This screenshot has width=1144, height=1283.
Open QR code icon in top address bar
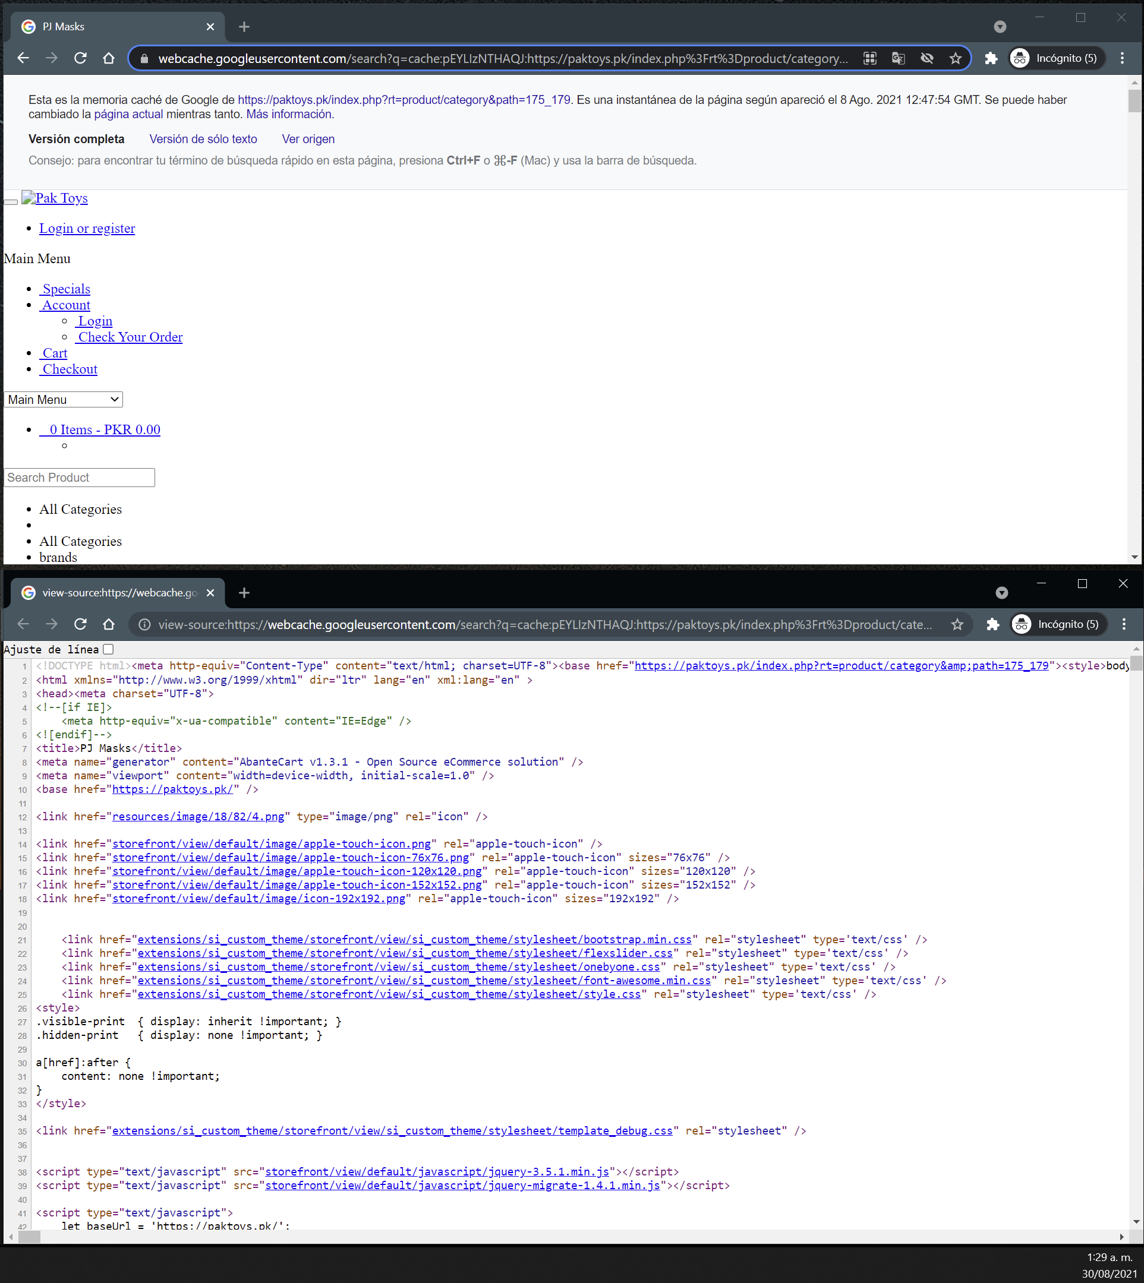pyautogui.click(x=870, y=58)
